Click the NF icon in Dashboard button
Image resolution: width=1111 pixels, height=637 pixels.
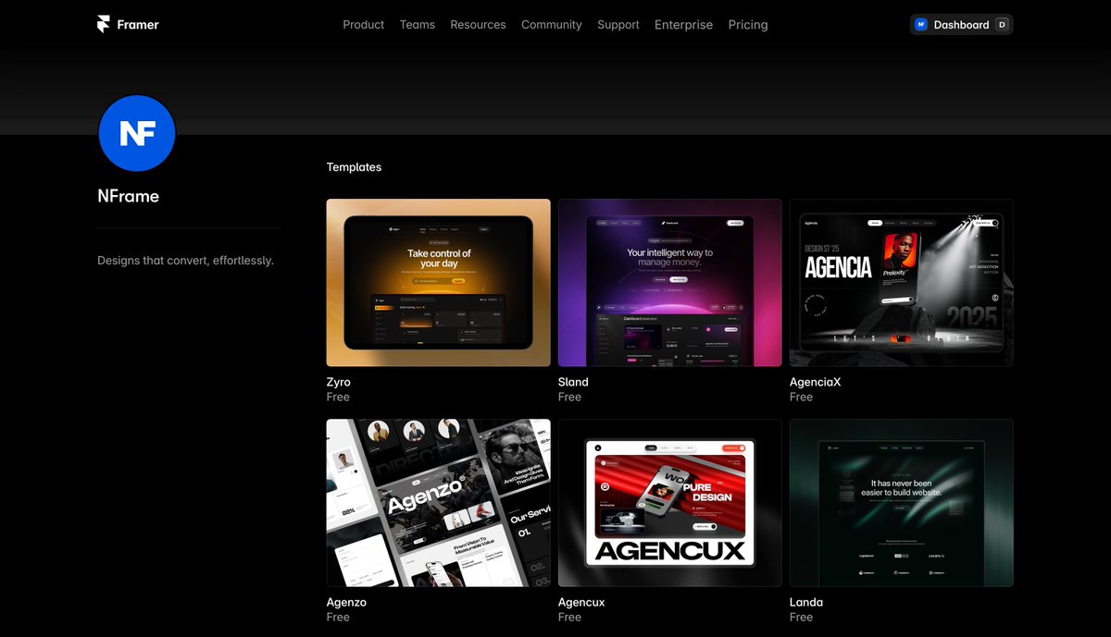click(x=921, y=25)
